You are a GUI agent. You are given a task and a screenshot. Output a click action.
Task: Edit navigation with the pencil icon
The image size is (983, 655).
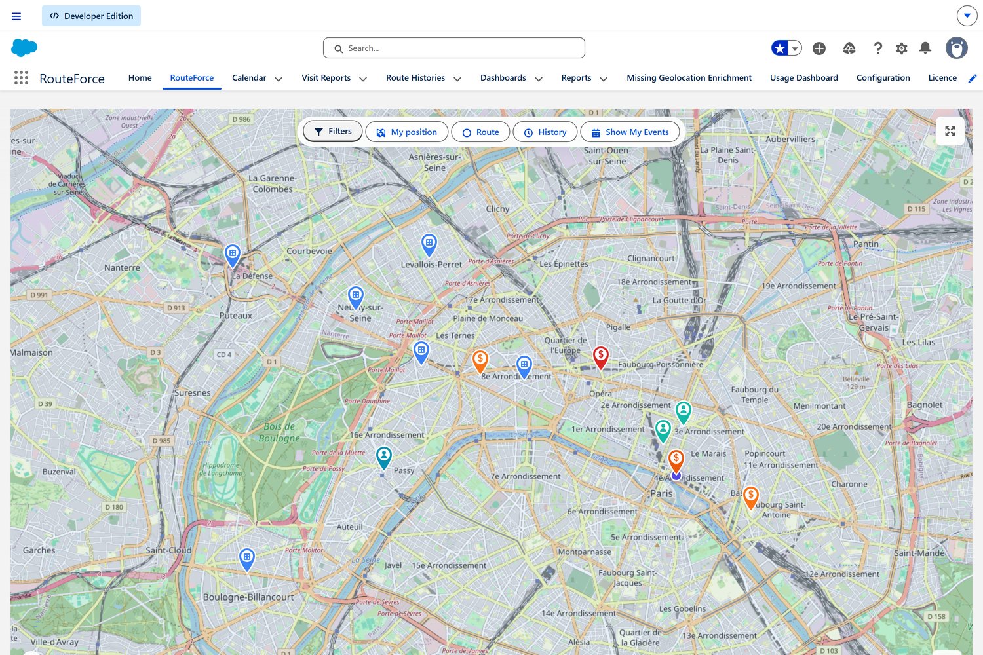pyautogui.click(x=972, y=79)
